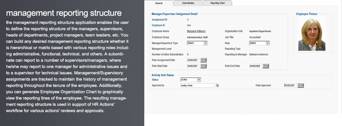Click the Activity And Status section heading
The image size is (342, 126).
163,75
